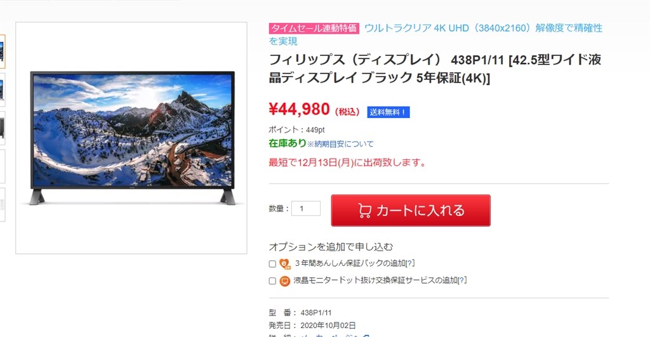Click the 数量 quantity input field
Screen dimensions: 650x337
point(306,209)
